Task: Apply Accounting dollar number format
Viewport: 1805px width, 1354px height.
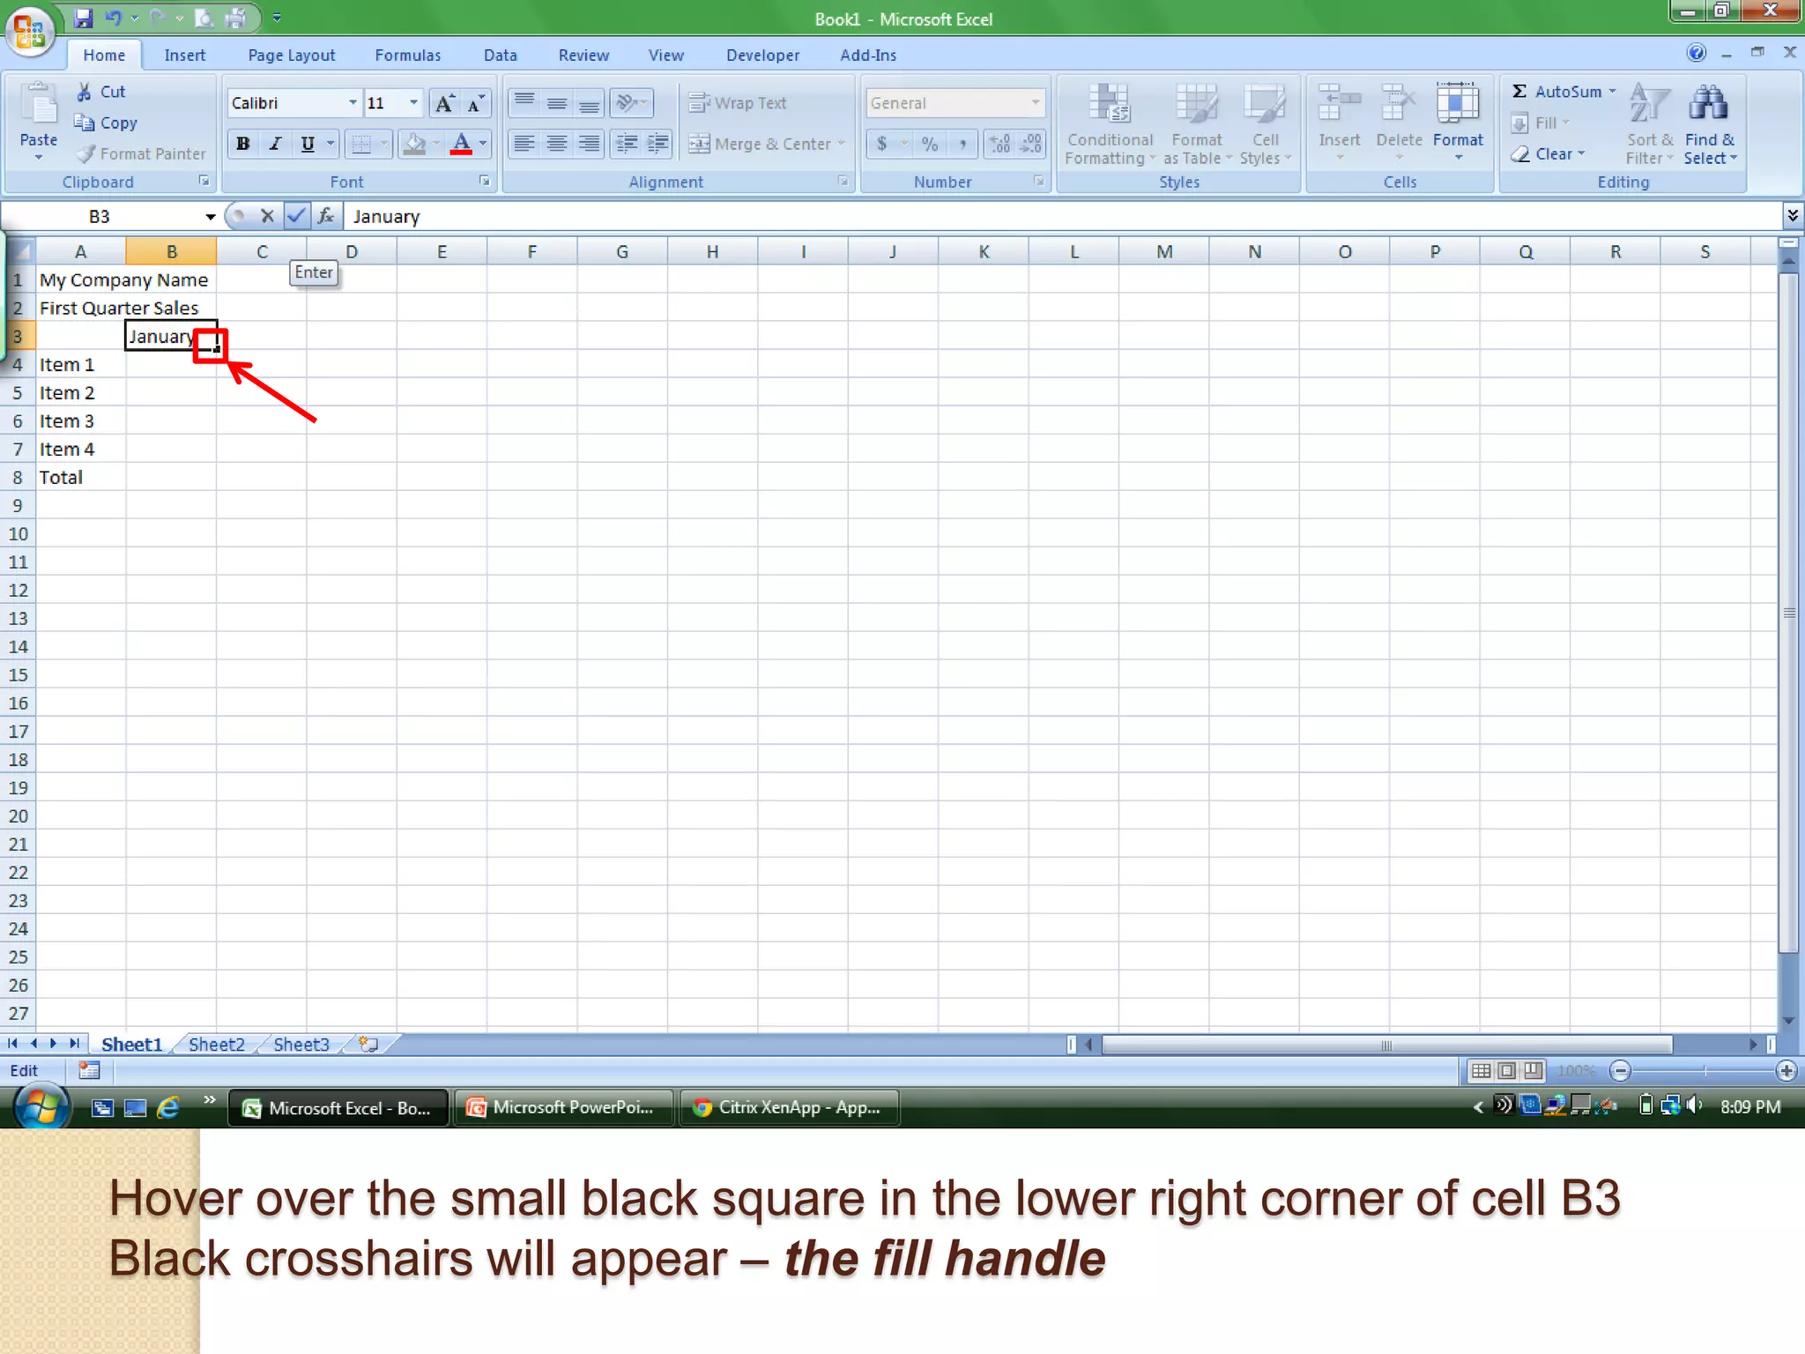Action: pos(882,144)
